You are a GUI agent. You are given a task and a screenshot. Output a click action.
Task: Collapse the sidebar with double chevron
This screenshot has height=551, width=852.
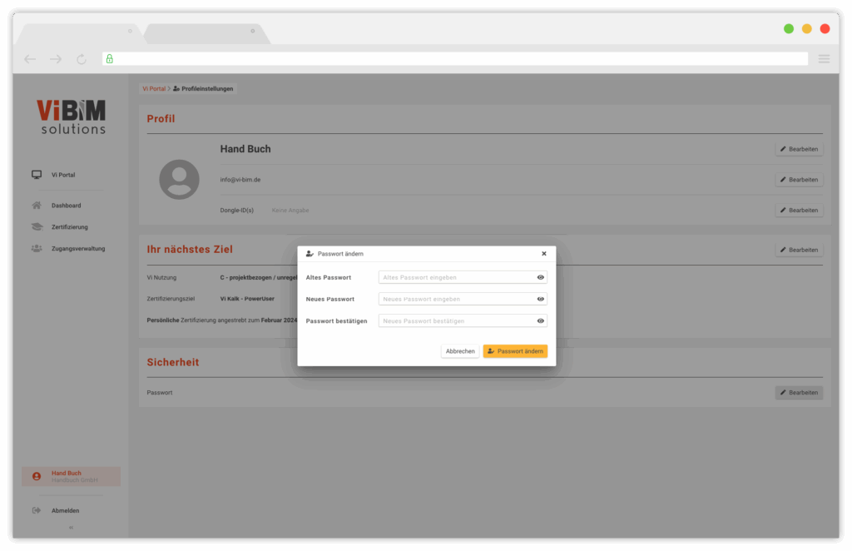click(x=71, y=528)
